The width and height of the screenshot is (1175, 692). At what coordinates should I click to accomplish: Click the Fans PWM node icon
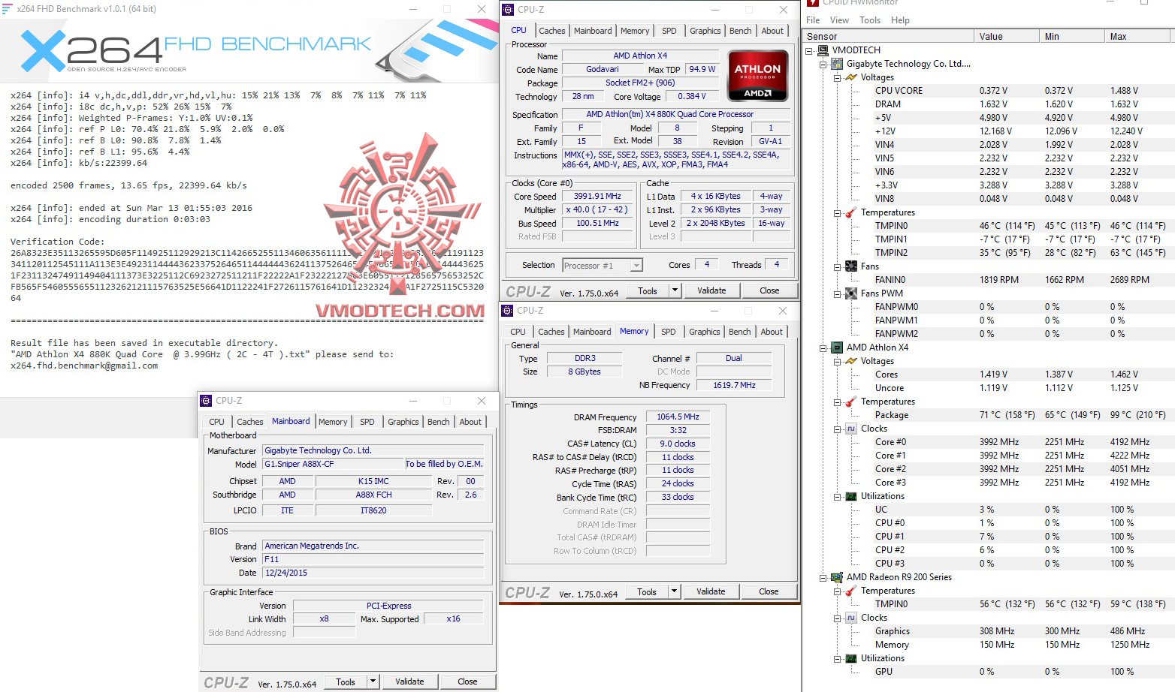pos(851,293)
